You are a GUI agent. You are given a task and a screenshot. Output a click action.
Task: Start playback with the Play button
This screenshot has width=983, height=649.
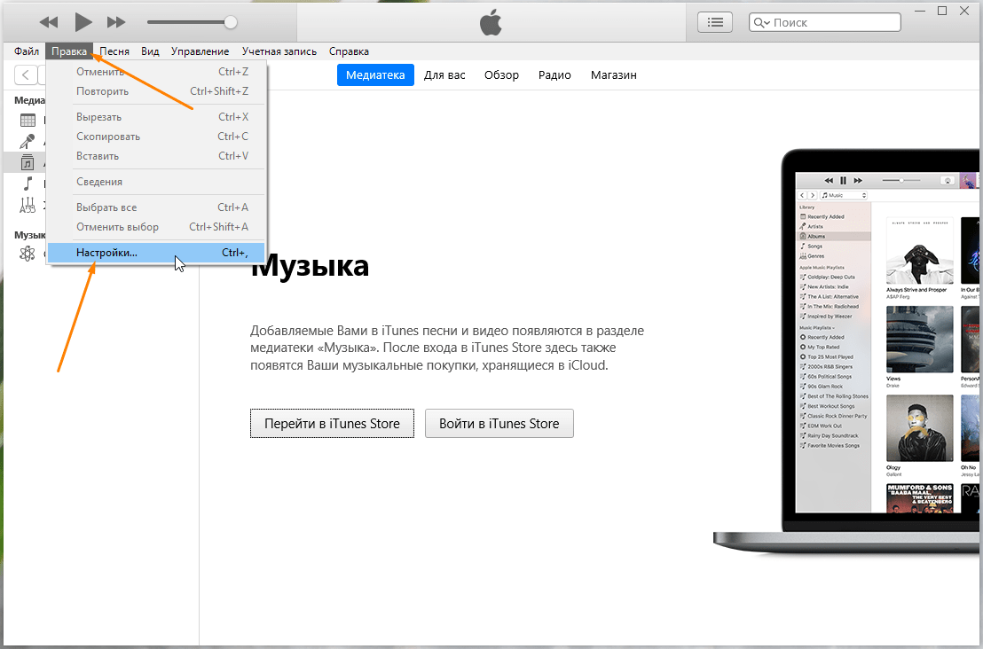click(x=83, y=22)
